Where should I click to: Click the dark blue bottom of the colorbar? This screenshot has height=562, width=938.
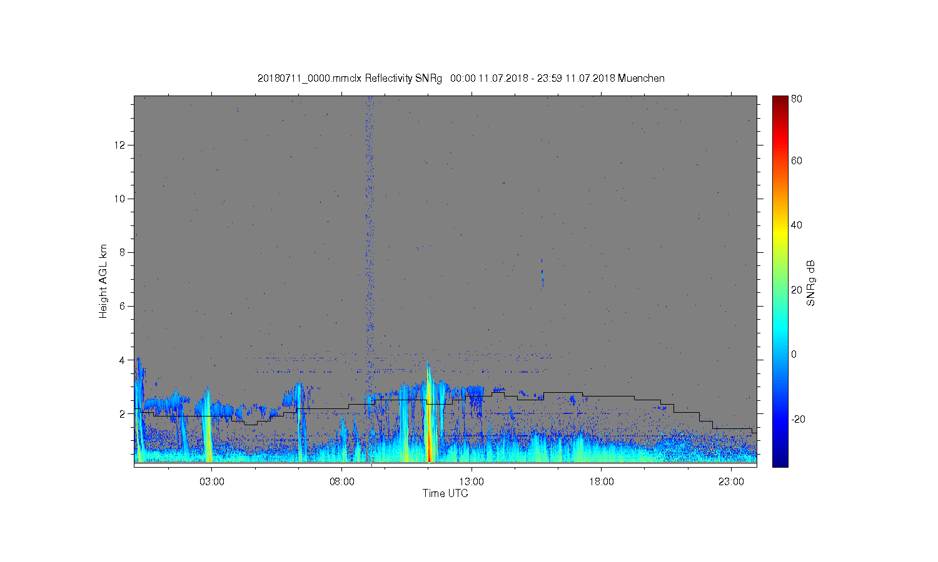click(x=780, y=461)
